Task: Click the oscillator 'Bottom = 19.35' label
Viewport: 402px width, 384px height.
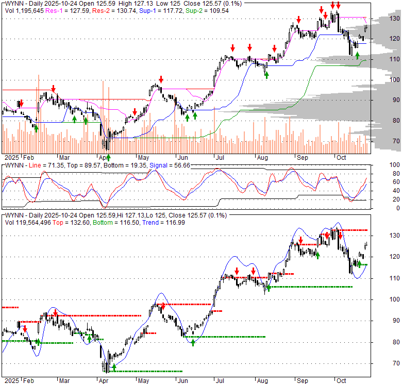Action: 125,165
